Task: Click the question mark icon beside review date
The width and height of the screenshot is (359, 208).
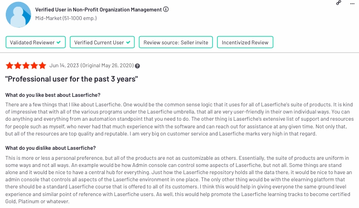Action: point(137,66)
